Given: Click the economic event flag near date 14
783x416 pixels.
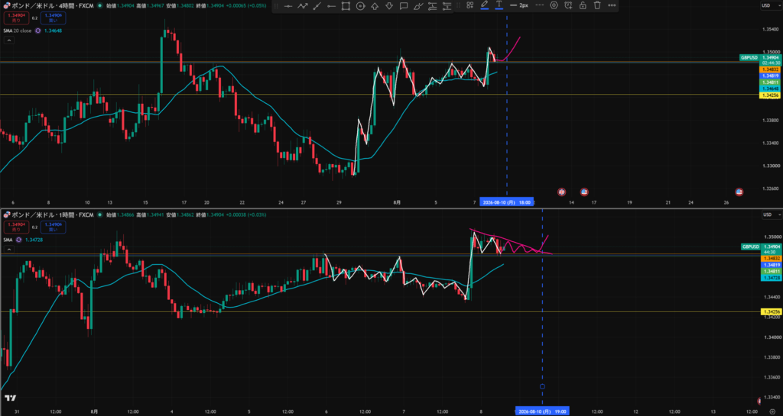Looking at the screenshot, I should pos(562,192).
